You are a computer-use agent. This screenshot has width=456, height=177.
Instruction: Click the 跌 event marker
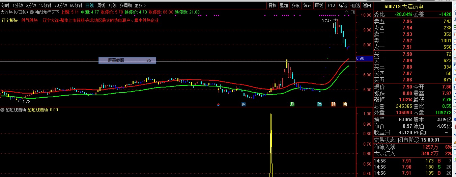pos(292,104)
